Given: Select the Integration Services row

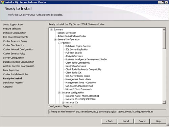Looking at the screenshot, I should coord(75,66).
